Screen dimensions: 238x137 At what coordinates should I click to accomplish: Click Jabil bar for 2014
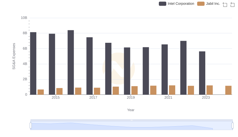(x=41, y=92)
